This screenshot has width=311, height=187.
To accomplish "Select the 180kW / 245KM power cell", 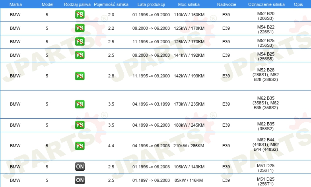I will click(189, 125).
